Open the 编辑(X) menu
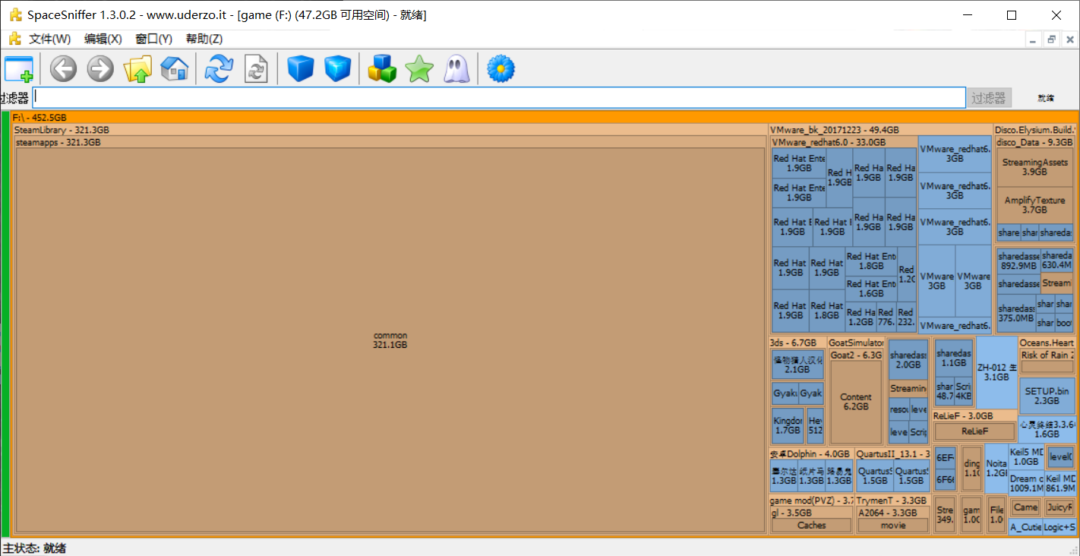1080x556 pixels. [x=103, y=39]
